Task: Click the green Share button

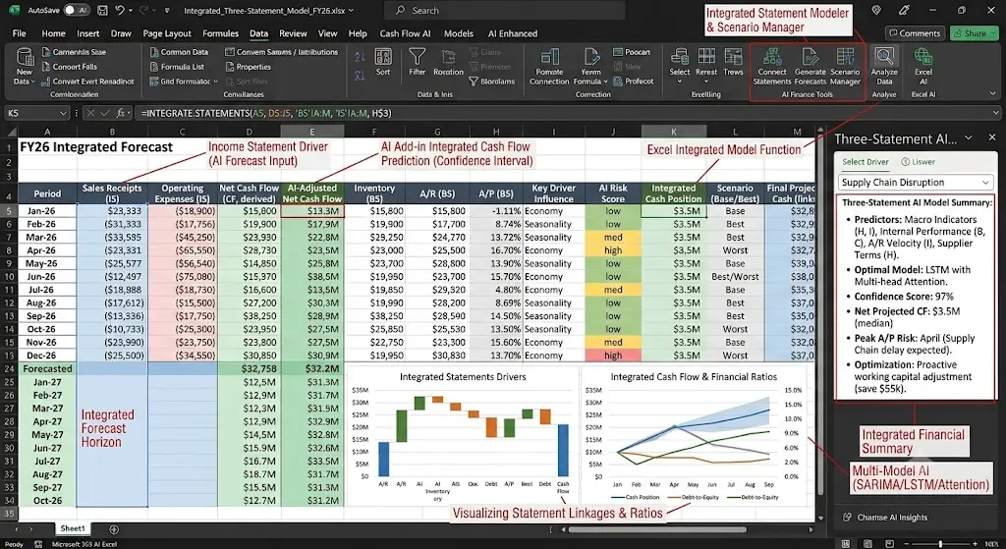Action: click(x=975, y=33)
